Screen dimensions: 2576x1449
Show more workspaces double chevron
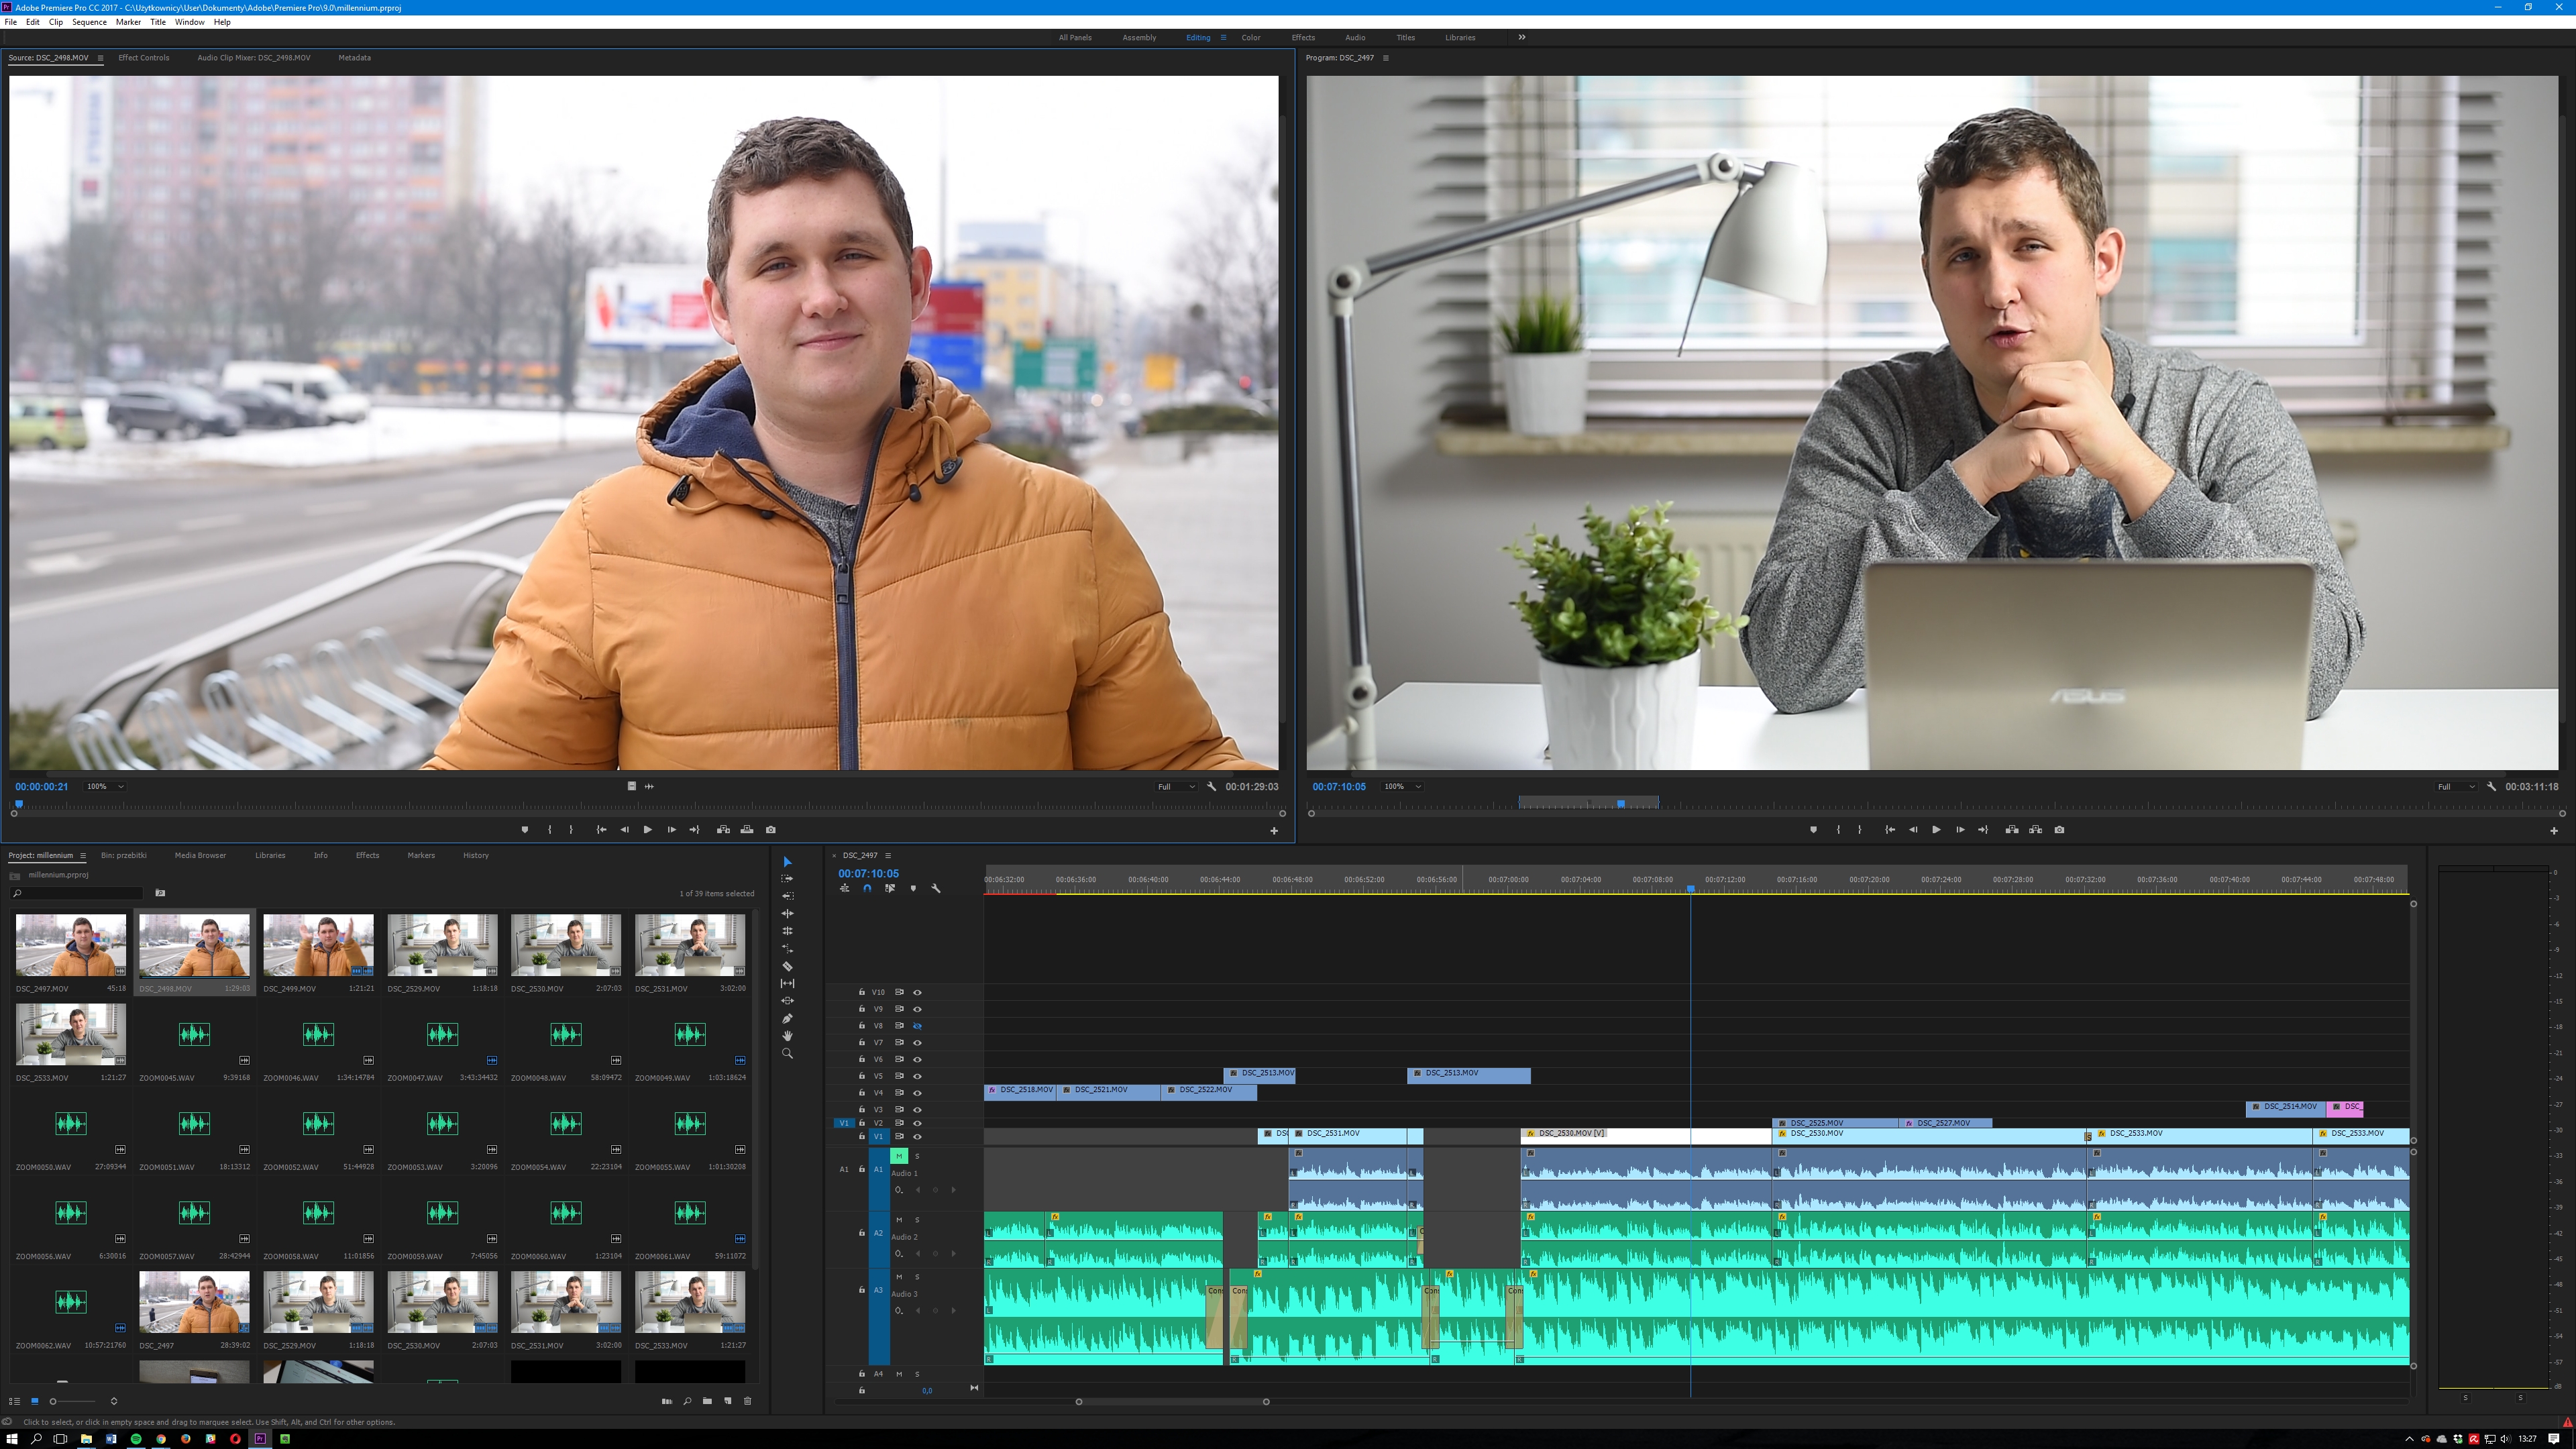(x=1522, y=37)
